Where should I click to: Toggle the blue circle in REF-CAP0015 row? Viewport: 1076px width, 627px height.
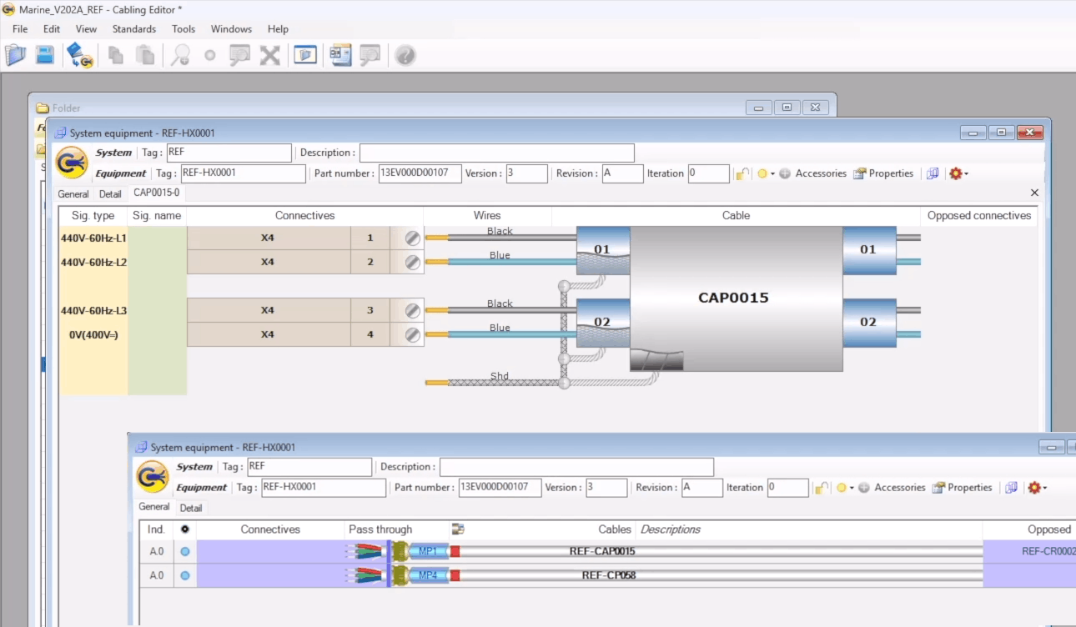pyautogui.click(x=185, y=551)
